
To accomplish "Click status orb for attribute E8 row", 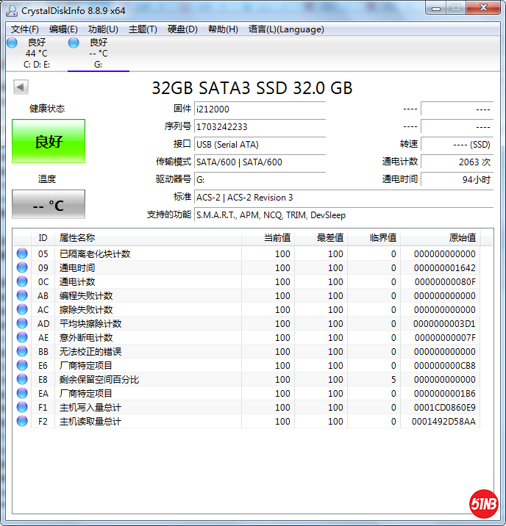I will coord(22,380).
